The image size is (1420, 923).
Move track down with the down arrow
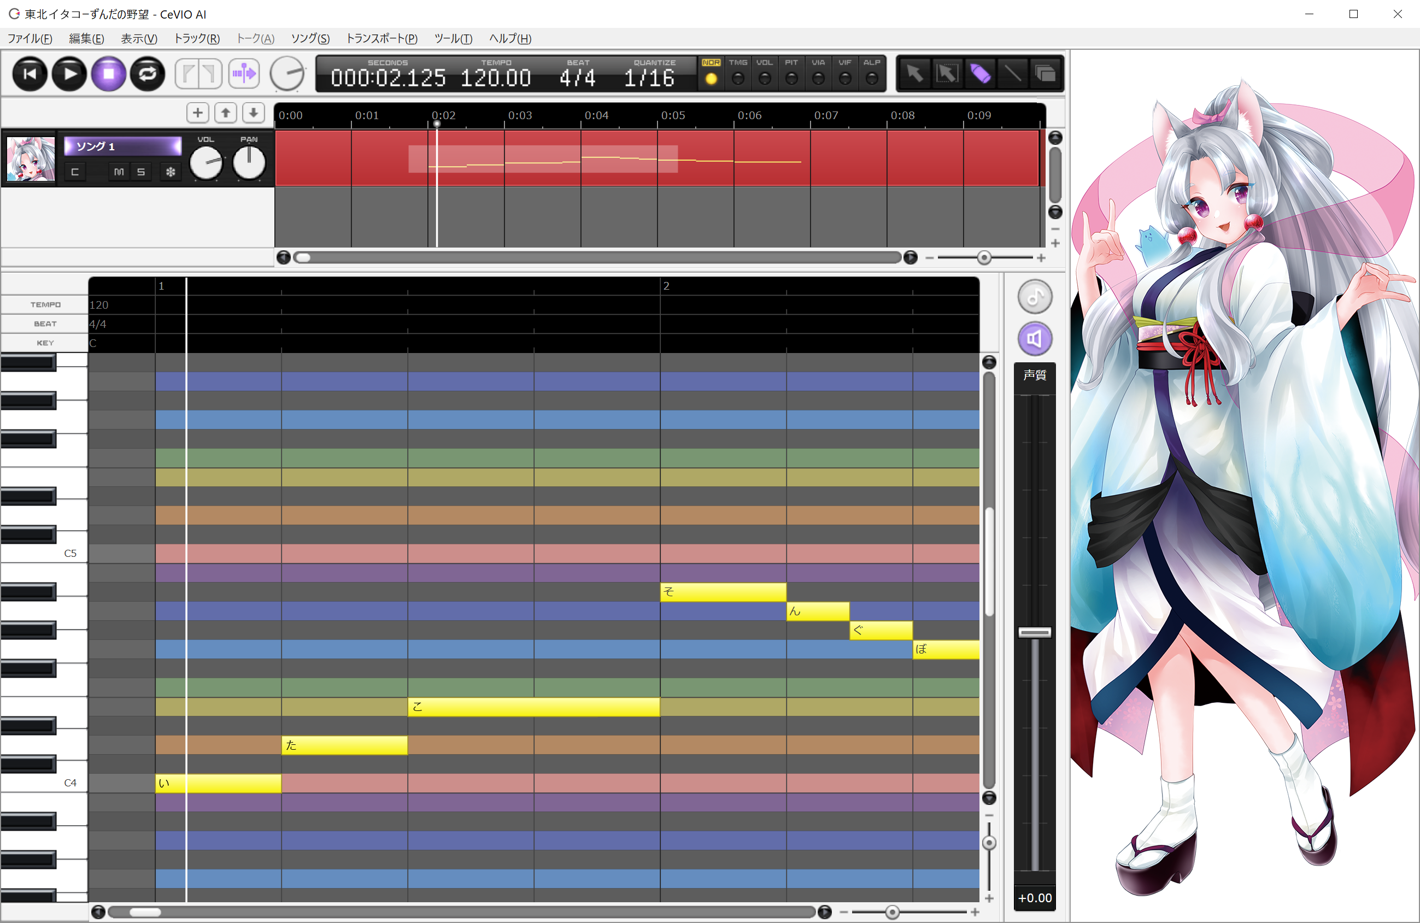[254, 113]
